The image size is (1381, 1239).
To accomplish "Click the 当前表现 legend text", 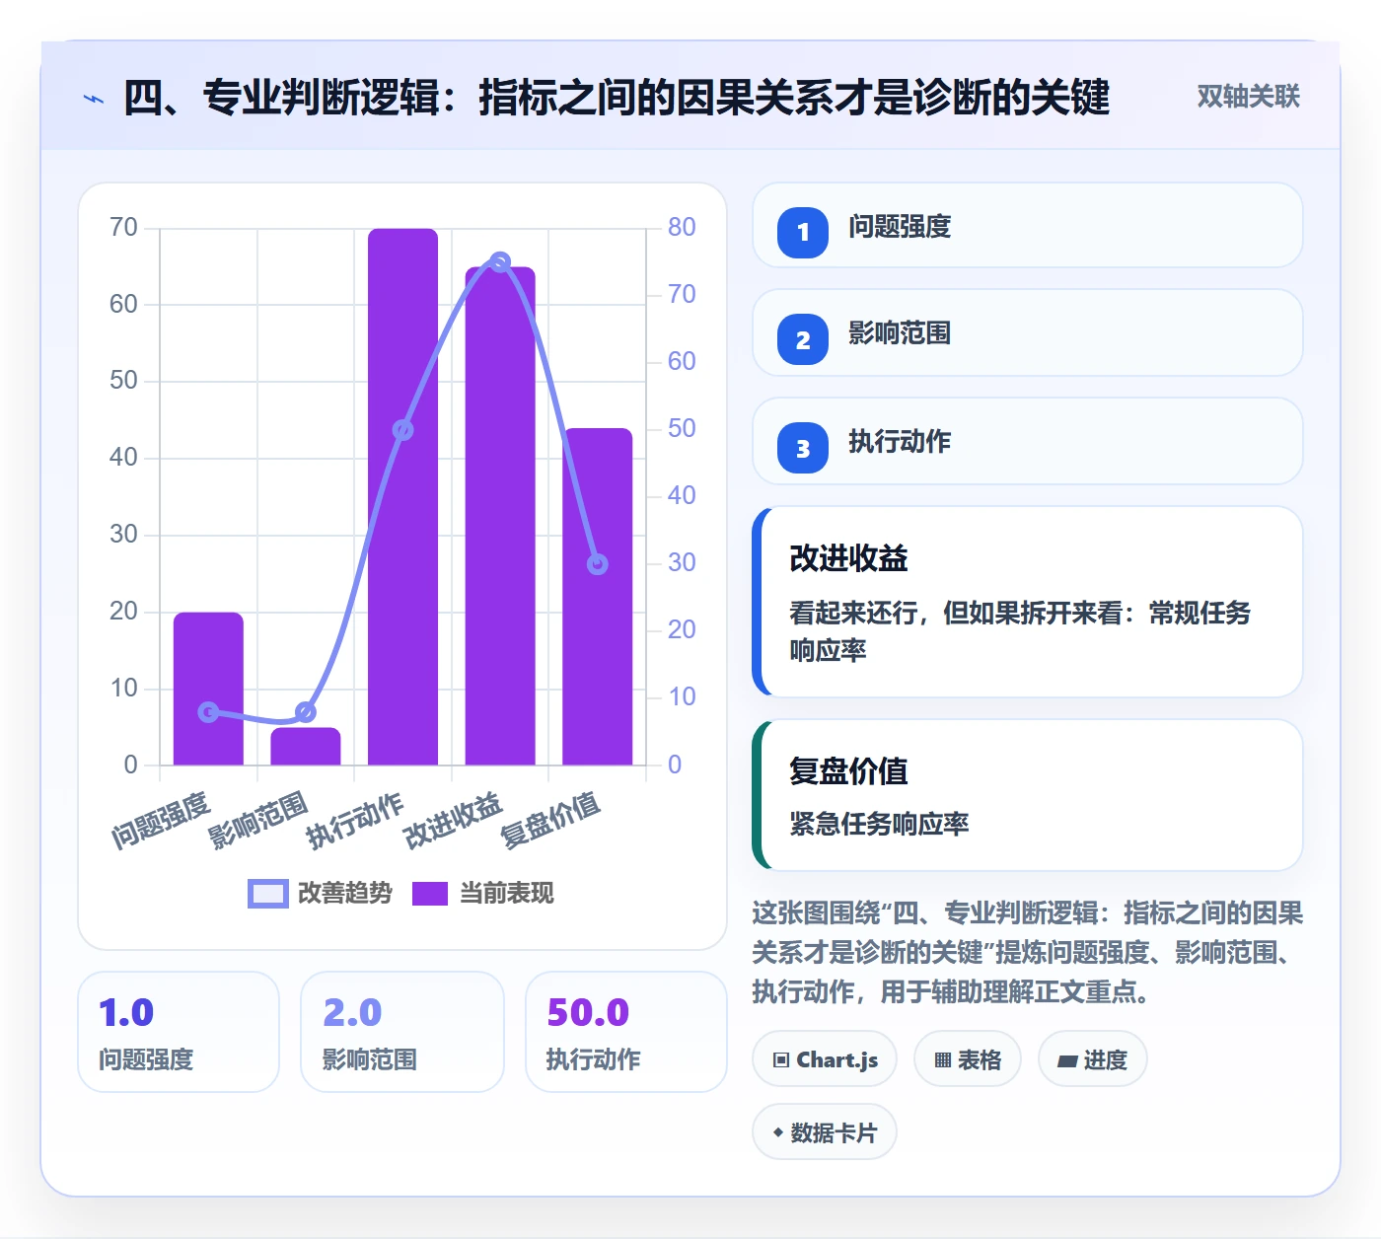I will (507, 893).
